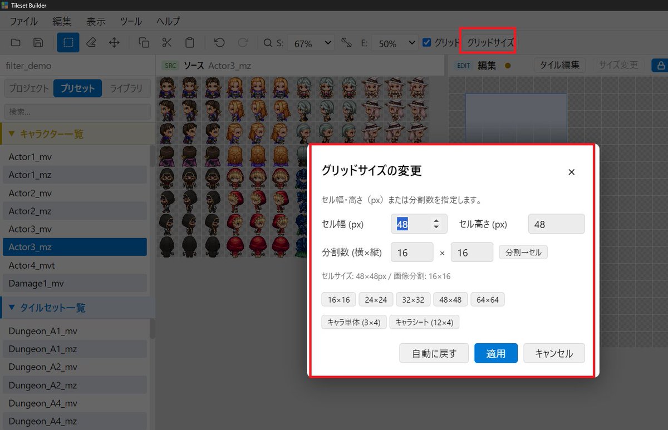Image resolution: width=668 pixels, height=430 pixels.
Task: Open the 編集 menu
Action: 62,21
